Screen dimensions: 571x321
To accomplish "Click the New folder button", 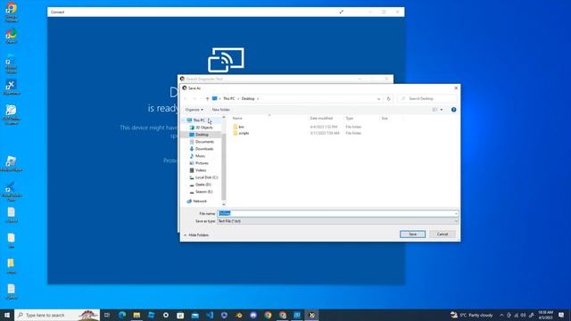I will point(220,110).
